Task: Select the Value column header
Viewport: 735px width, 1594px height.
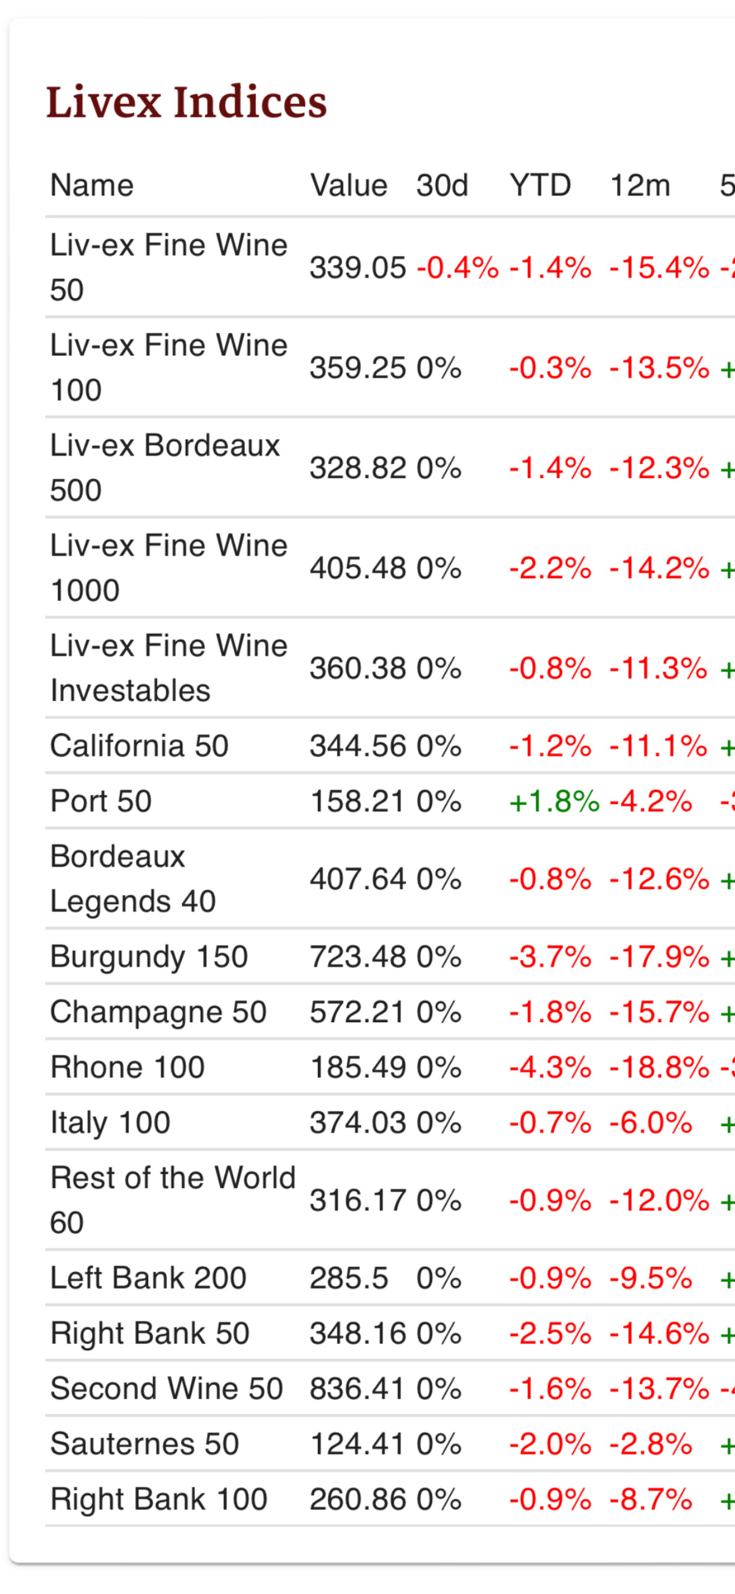Action: pos(349,186)
